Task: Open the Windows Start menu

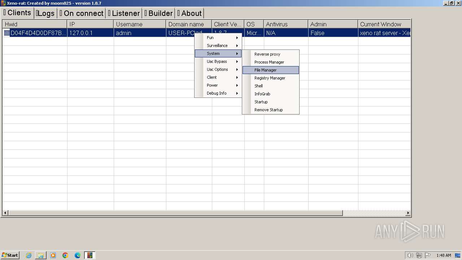Action: 10,255
